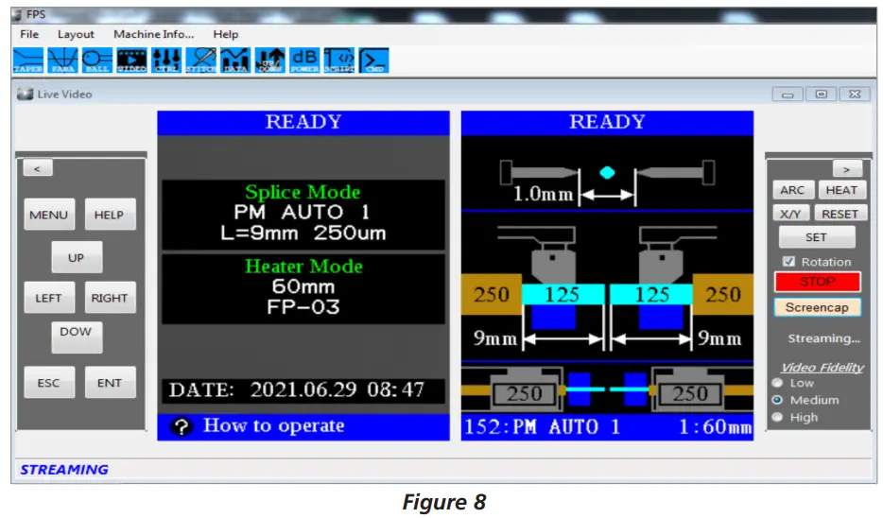Open the VIDEO toolbar icon
This screenshot has width=883, height=518.
pos(131,60)
